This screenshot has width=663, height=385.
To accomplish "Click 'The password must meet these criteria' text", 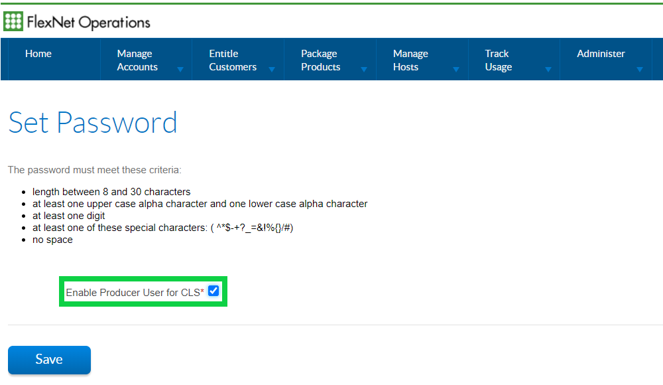I will (95, 170).
